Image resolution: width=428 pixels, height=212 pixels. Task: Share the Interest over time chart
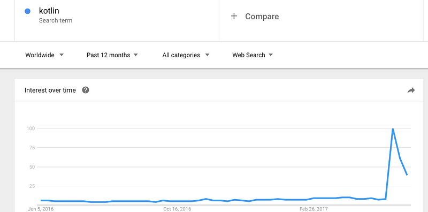pos(411,90)
